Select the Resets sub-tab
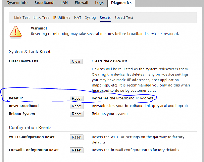The width and height of the screenshot is (204, 162). (105, 18)
